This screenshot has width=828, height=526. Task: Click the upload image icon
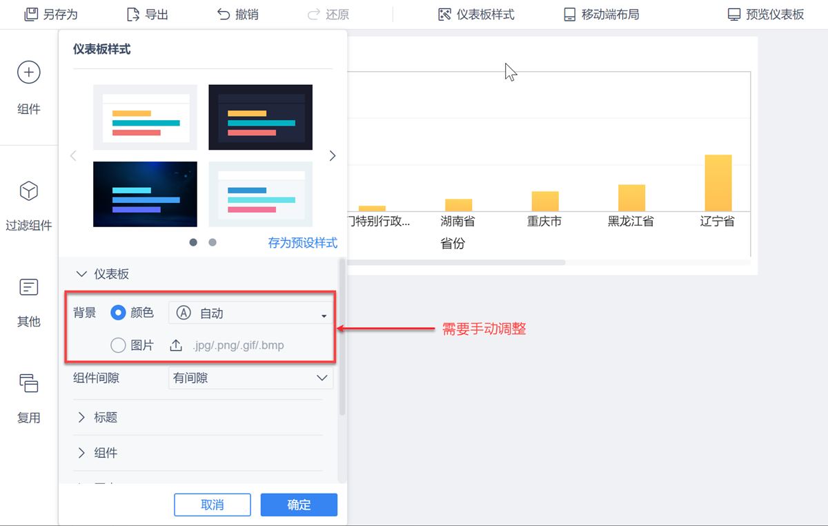point(176,345)
